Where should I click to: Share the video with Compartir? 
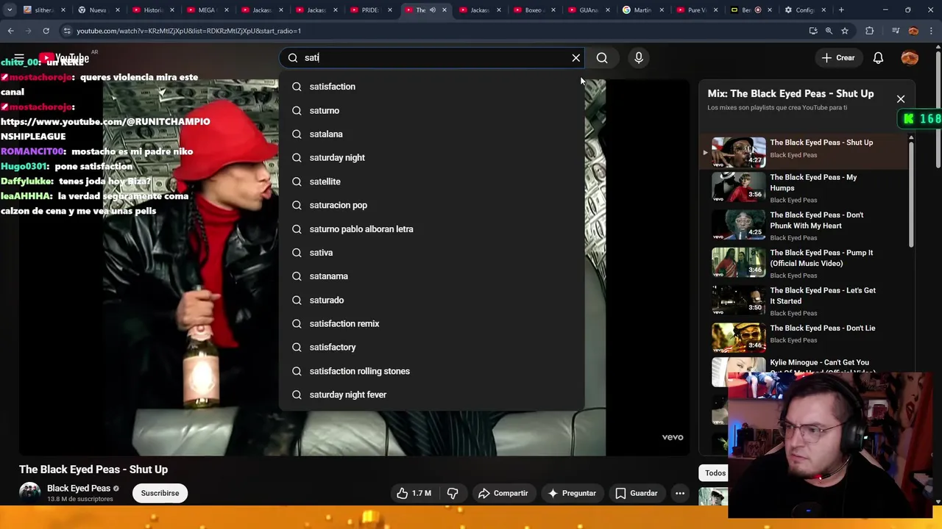pos(503,493)
